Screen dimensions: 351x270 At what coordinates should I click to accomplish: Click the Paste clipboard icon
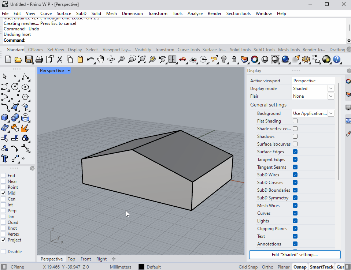(80, 60)
